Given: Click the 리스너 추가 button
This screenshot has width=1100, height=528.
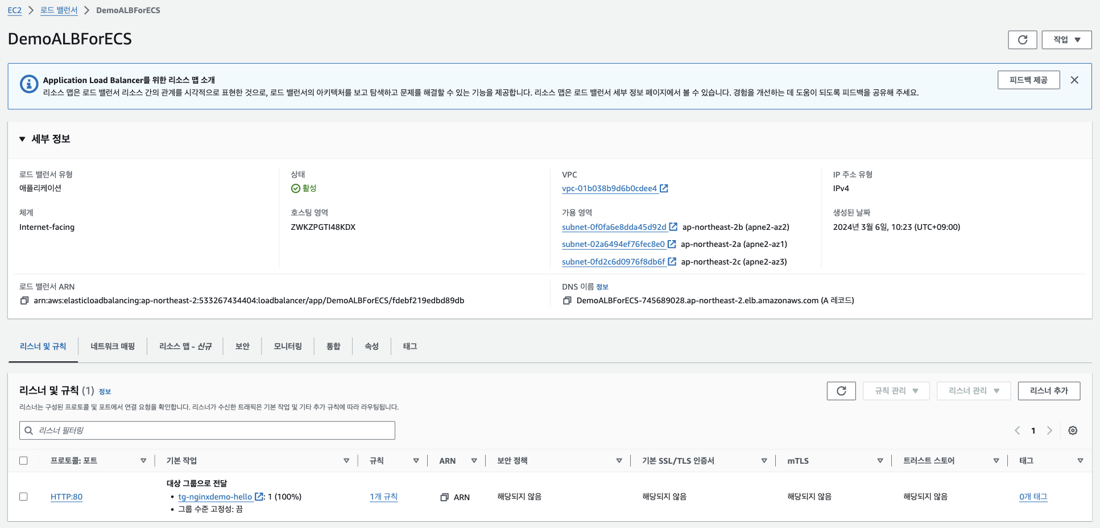Looking at the screenshot, I should click(1048, 391).
